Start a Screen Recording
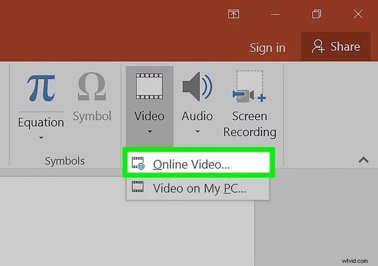This screenshot has height=266, width=378. [x=250, y=104]
